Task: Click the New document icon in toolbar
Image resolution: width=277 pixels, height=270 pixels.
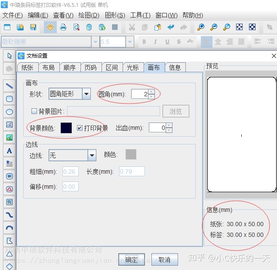Action: point(7,27)
